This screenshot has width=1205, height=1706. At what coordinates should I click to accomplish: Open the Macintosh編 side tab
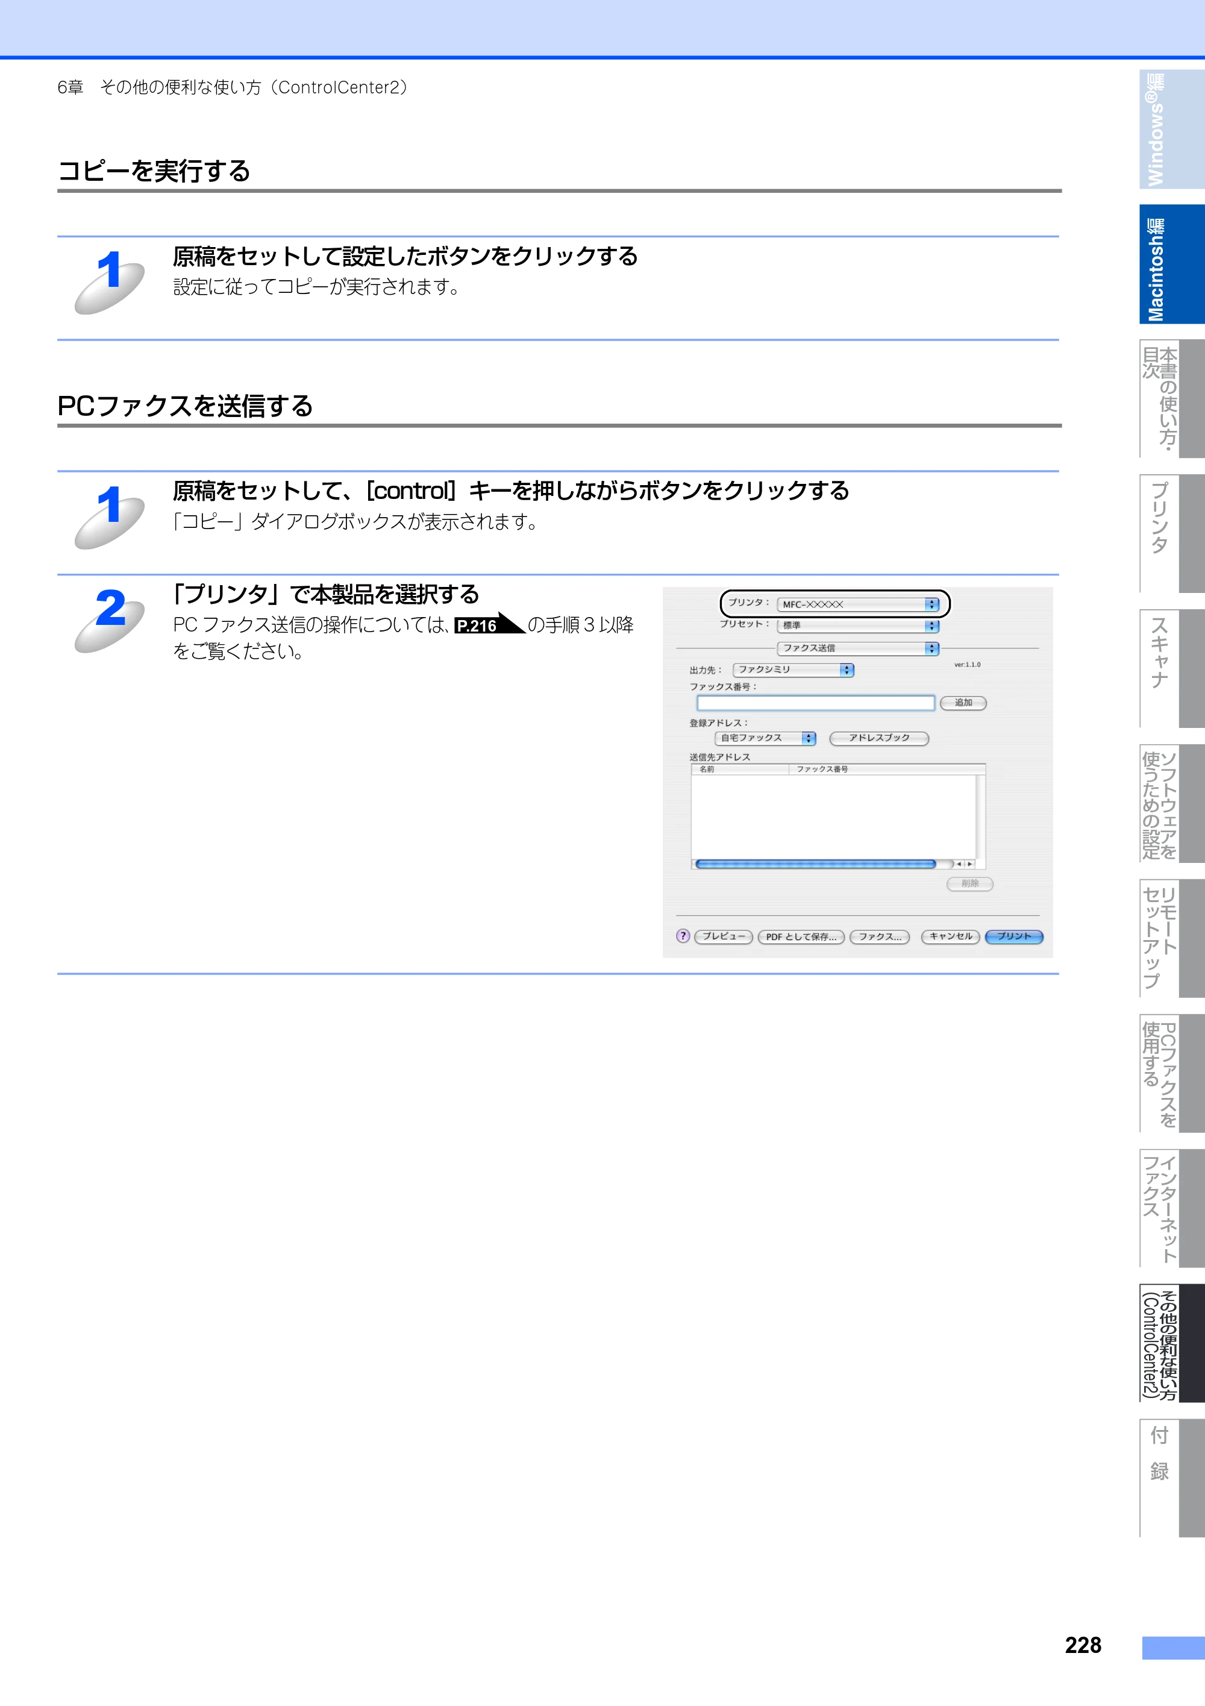click(x=1172, y=265)
